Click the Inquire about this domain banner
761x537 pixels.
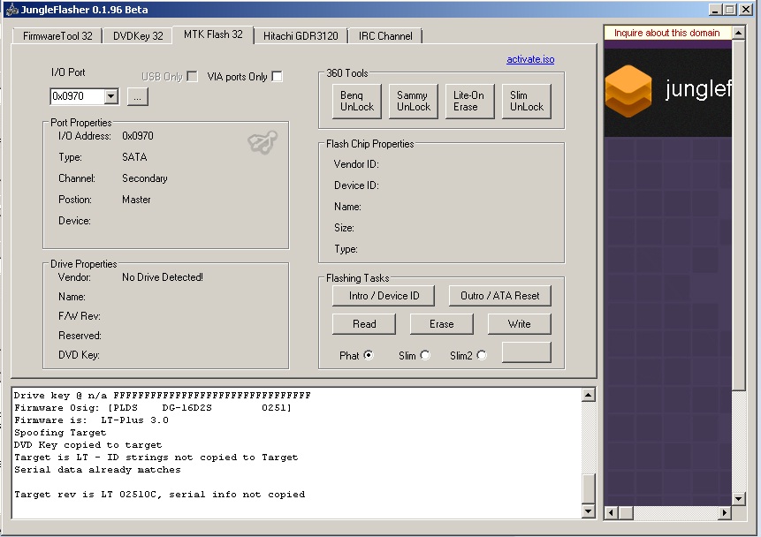click(x=667, y=33)
